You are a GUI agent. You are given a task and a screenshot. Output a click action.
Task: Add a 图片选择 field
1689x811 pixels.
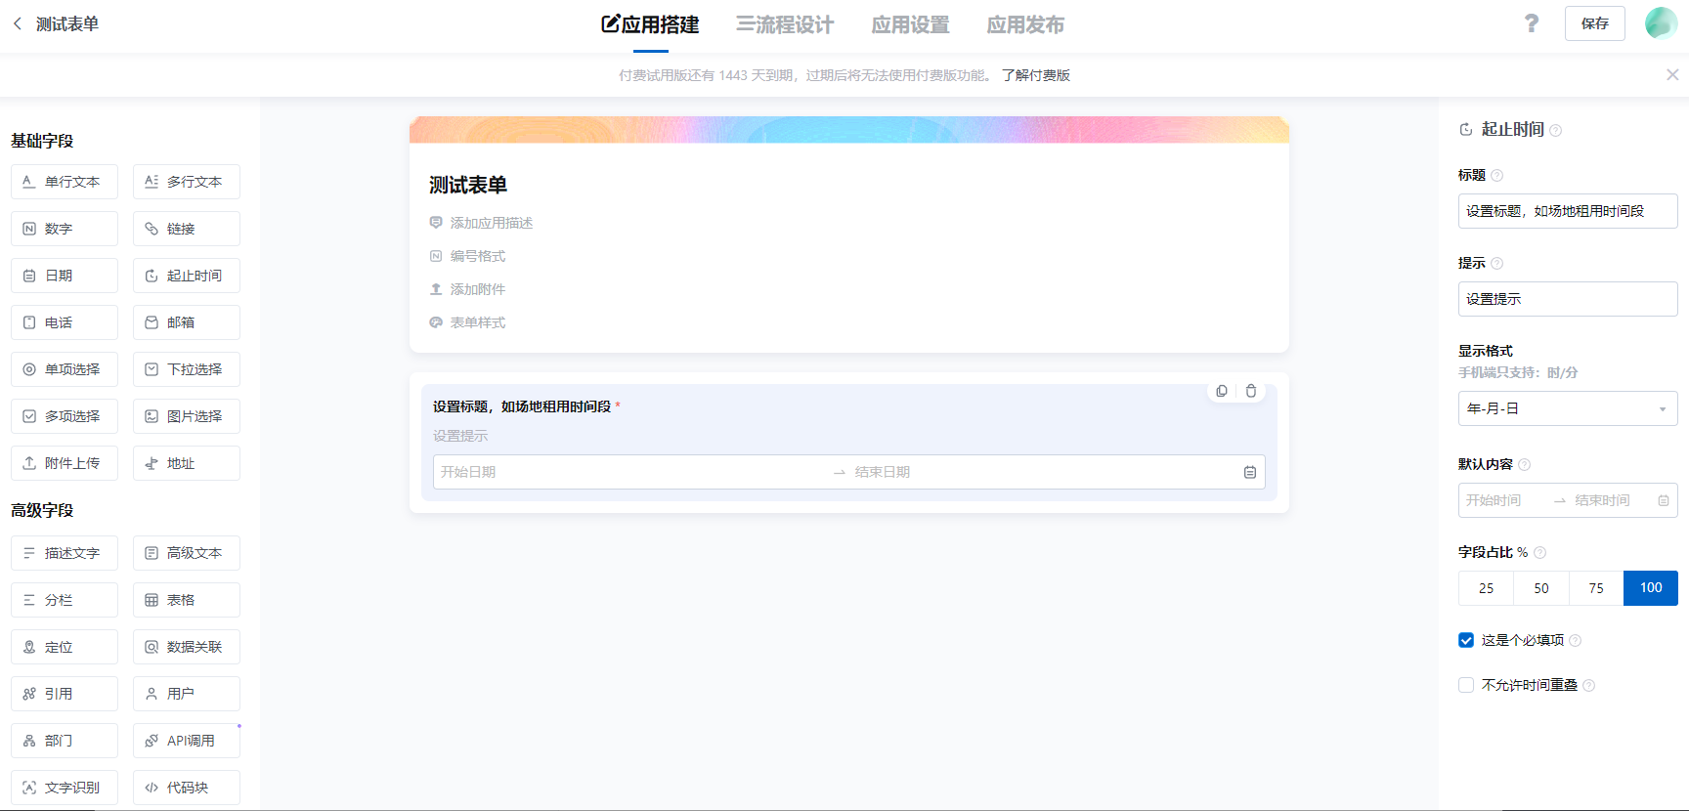(187, 416)
